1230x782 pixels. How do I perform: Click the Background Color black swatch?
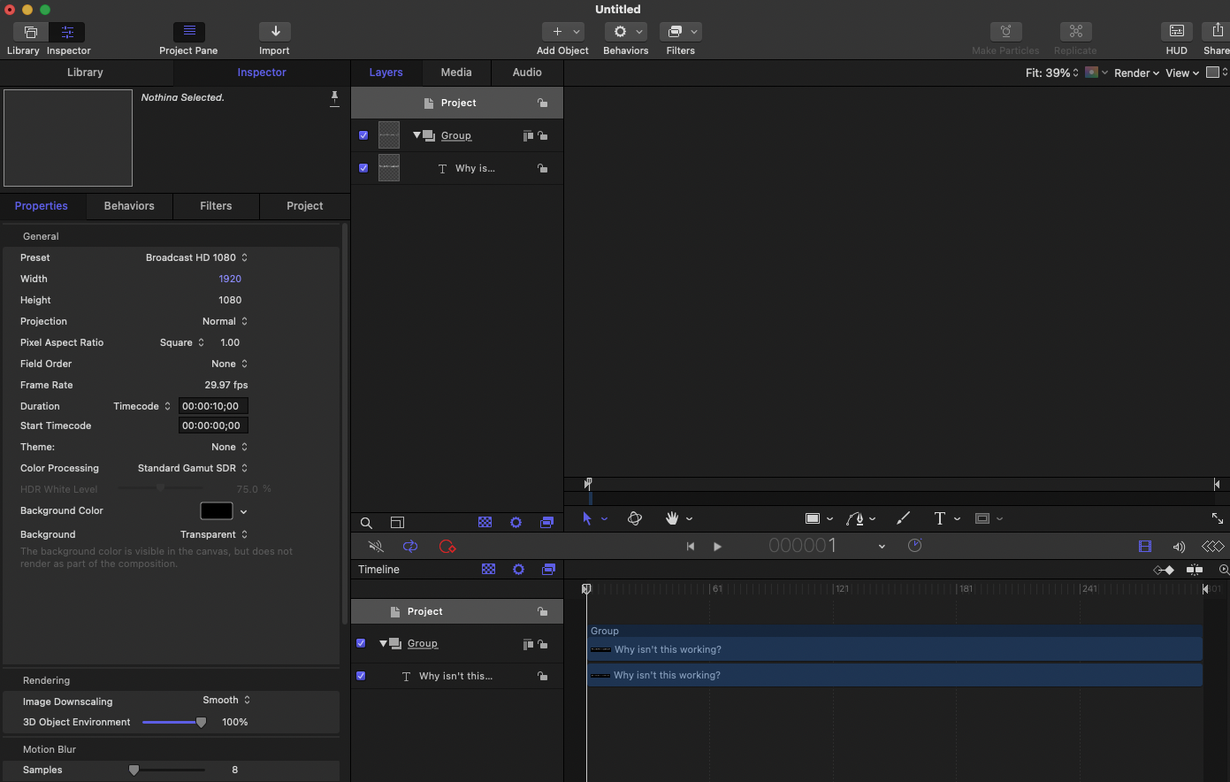(x=217, y=511)
